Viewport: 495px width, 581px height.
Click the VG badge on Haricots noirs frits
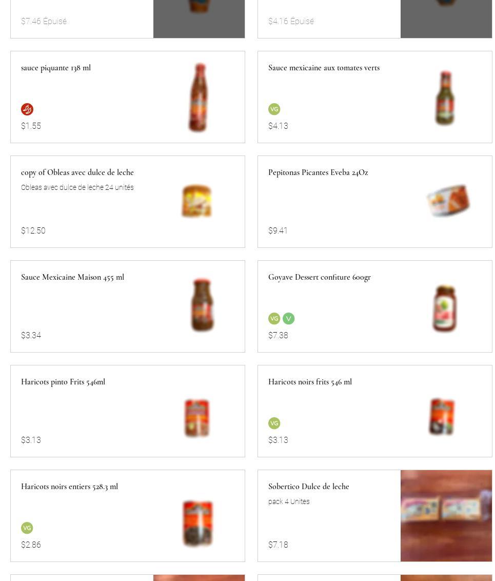click(x=274, y=423)
